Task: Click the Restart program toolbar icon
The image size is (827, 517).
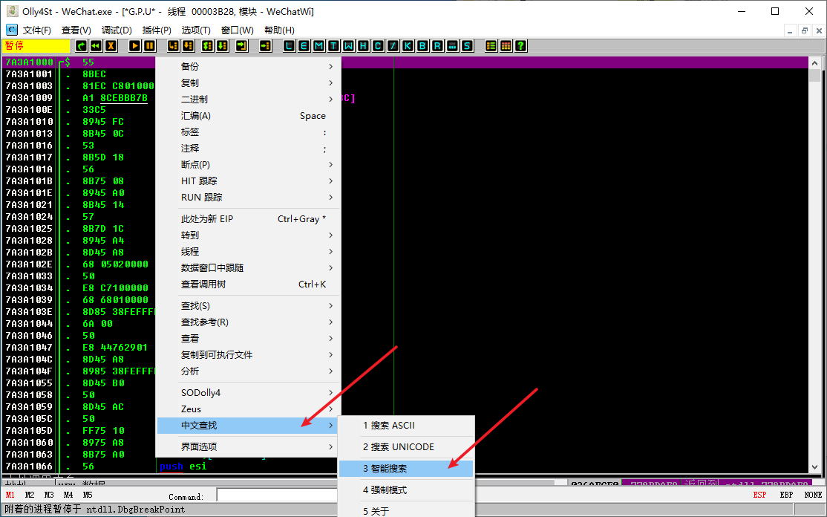Action: point(81,46)
